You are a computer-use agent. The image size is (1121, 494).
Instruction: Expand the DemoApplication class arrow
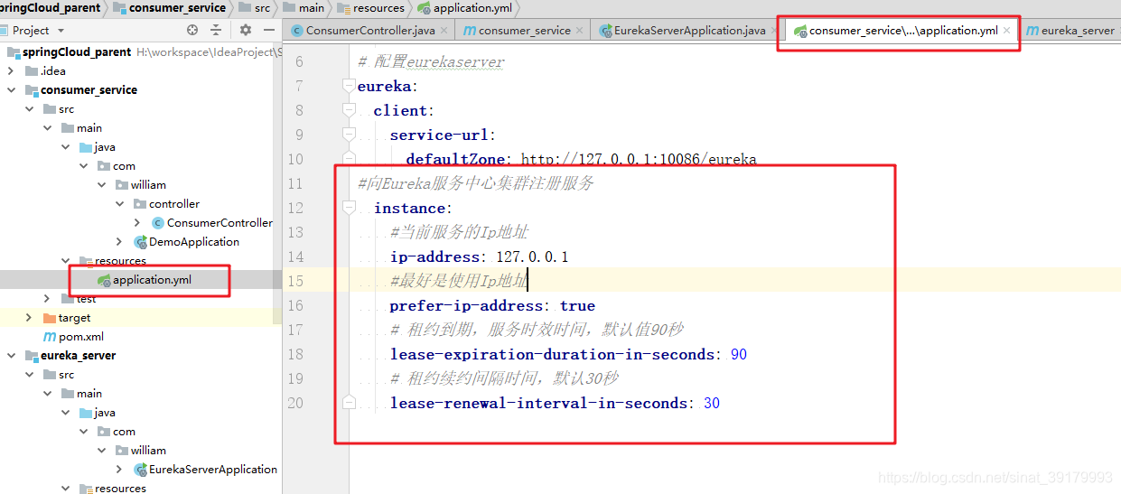pos(119,241)
